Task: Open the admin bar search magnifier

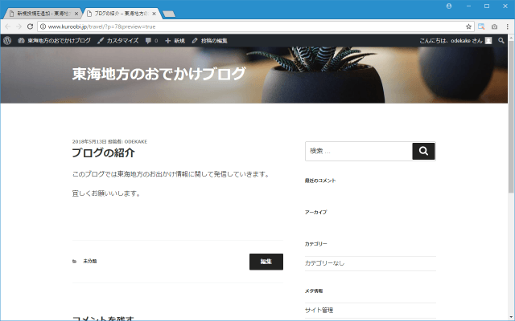Action: pos(501,41)
